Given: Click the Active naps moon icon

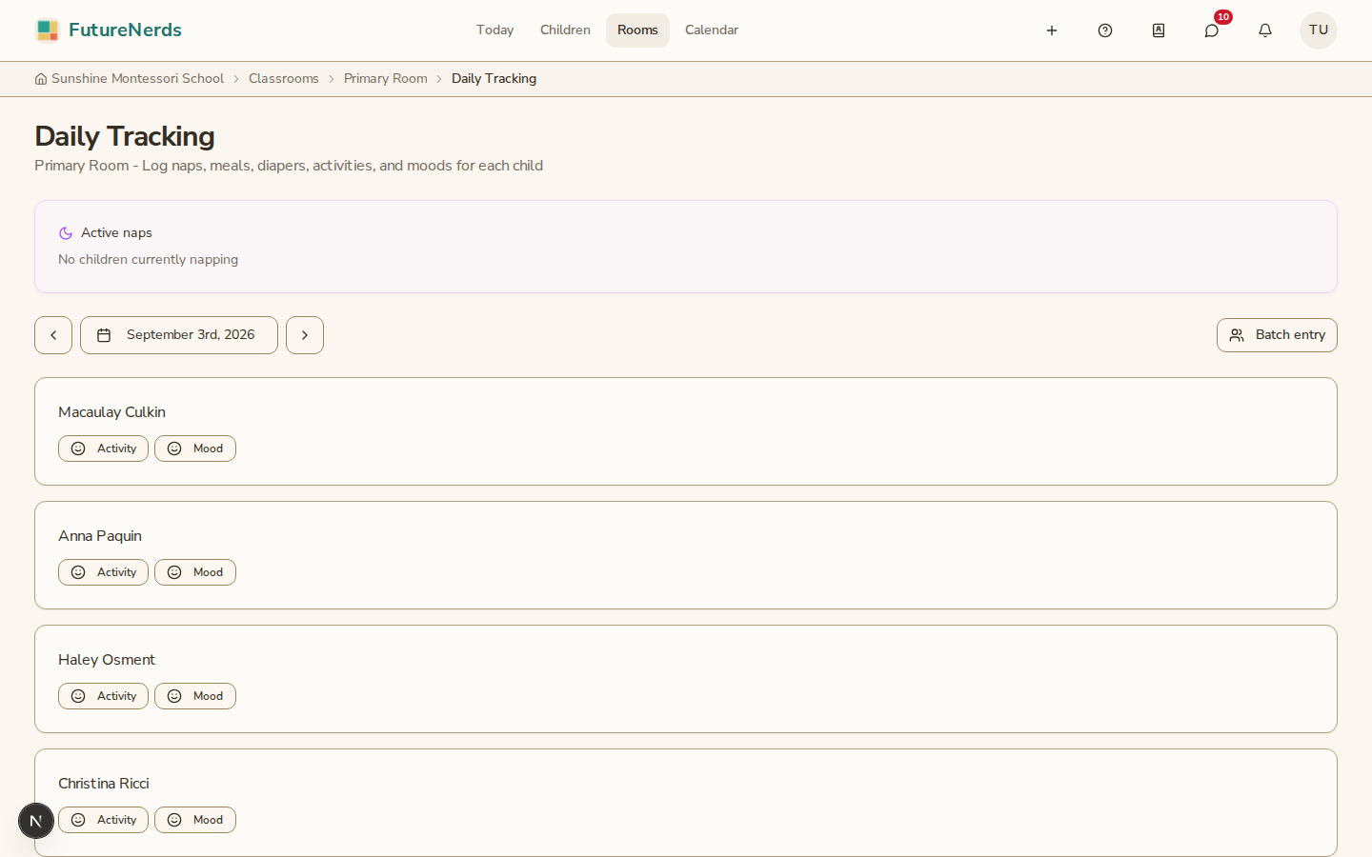Looking at the screenshot, I should (x=66, y=233).
